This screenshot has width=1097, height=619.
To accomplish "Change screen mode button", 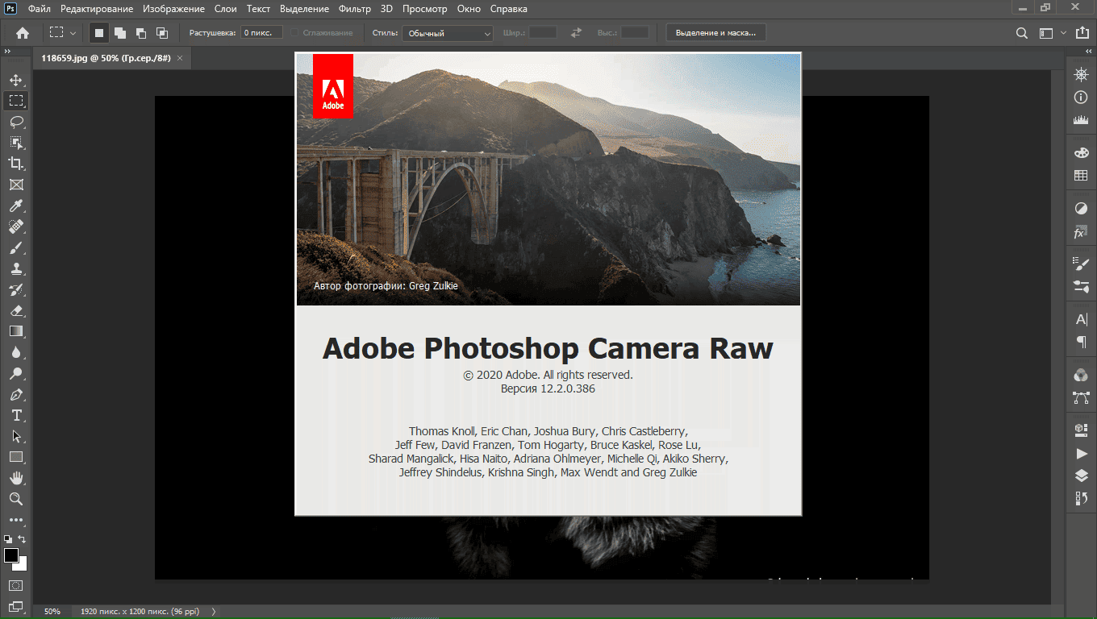I will [15, 605].
